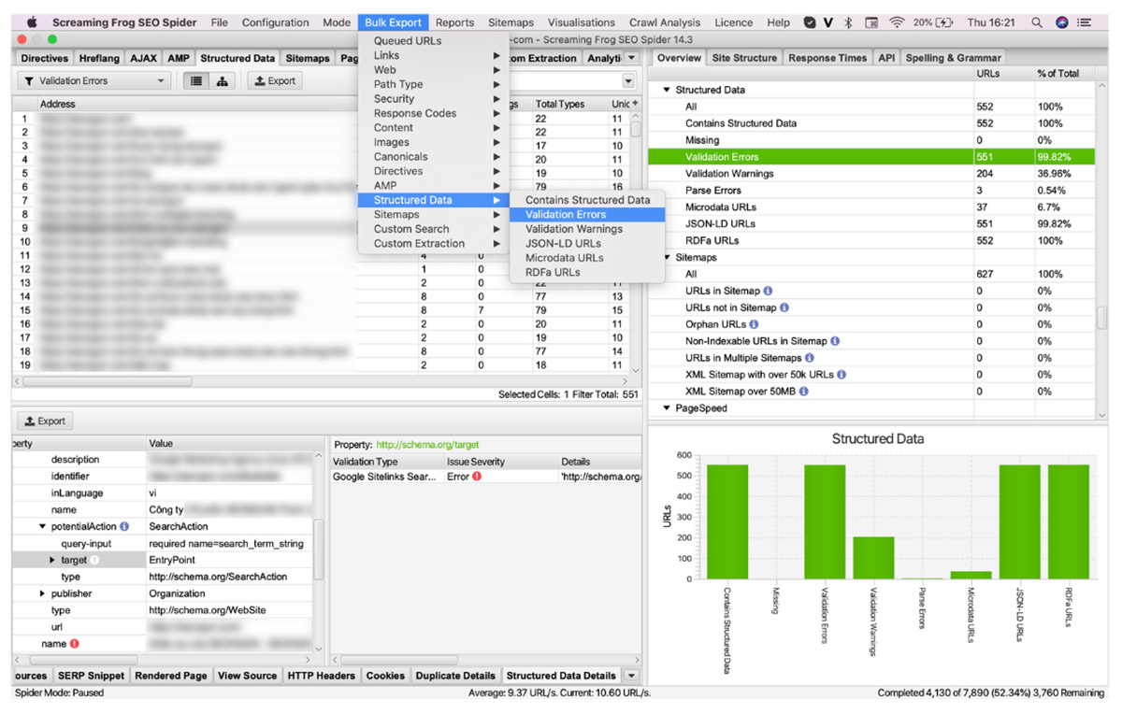Viewport: 1122px width, 714px height.
Task: Click info icon next to potentialAction
Action: (124, 527)
